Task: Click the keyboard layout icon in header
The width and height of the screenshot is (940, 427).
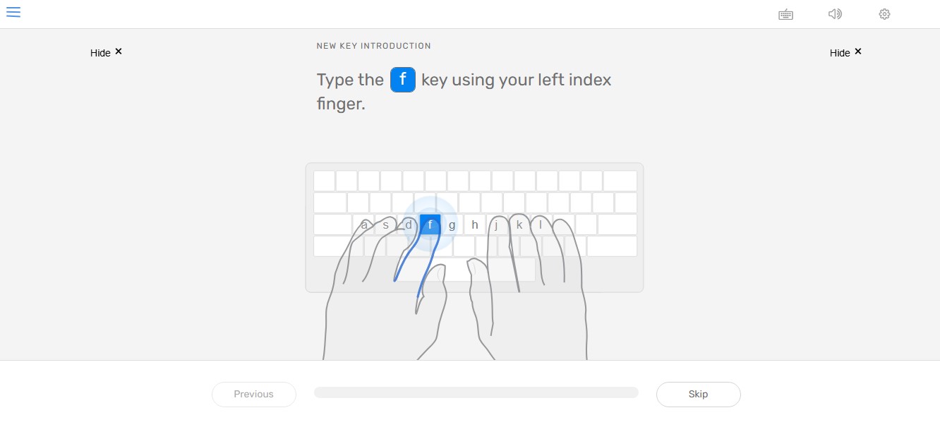Action: click(x=785, y=14)
